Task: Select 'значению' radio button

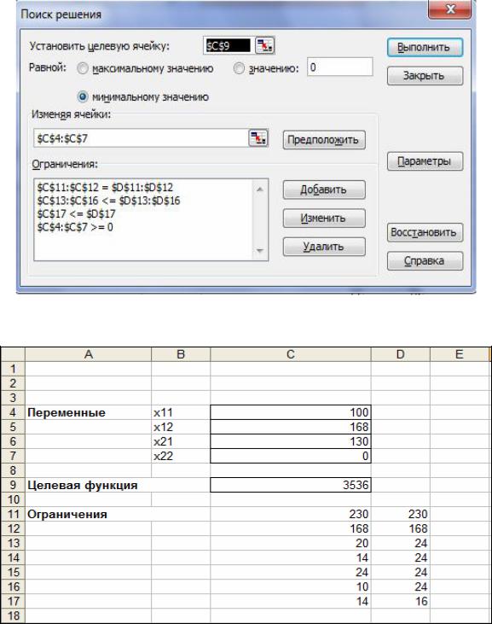Action: (x=239, y=69)
